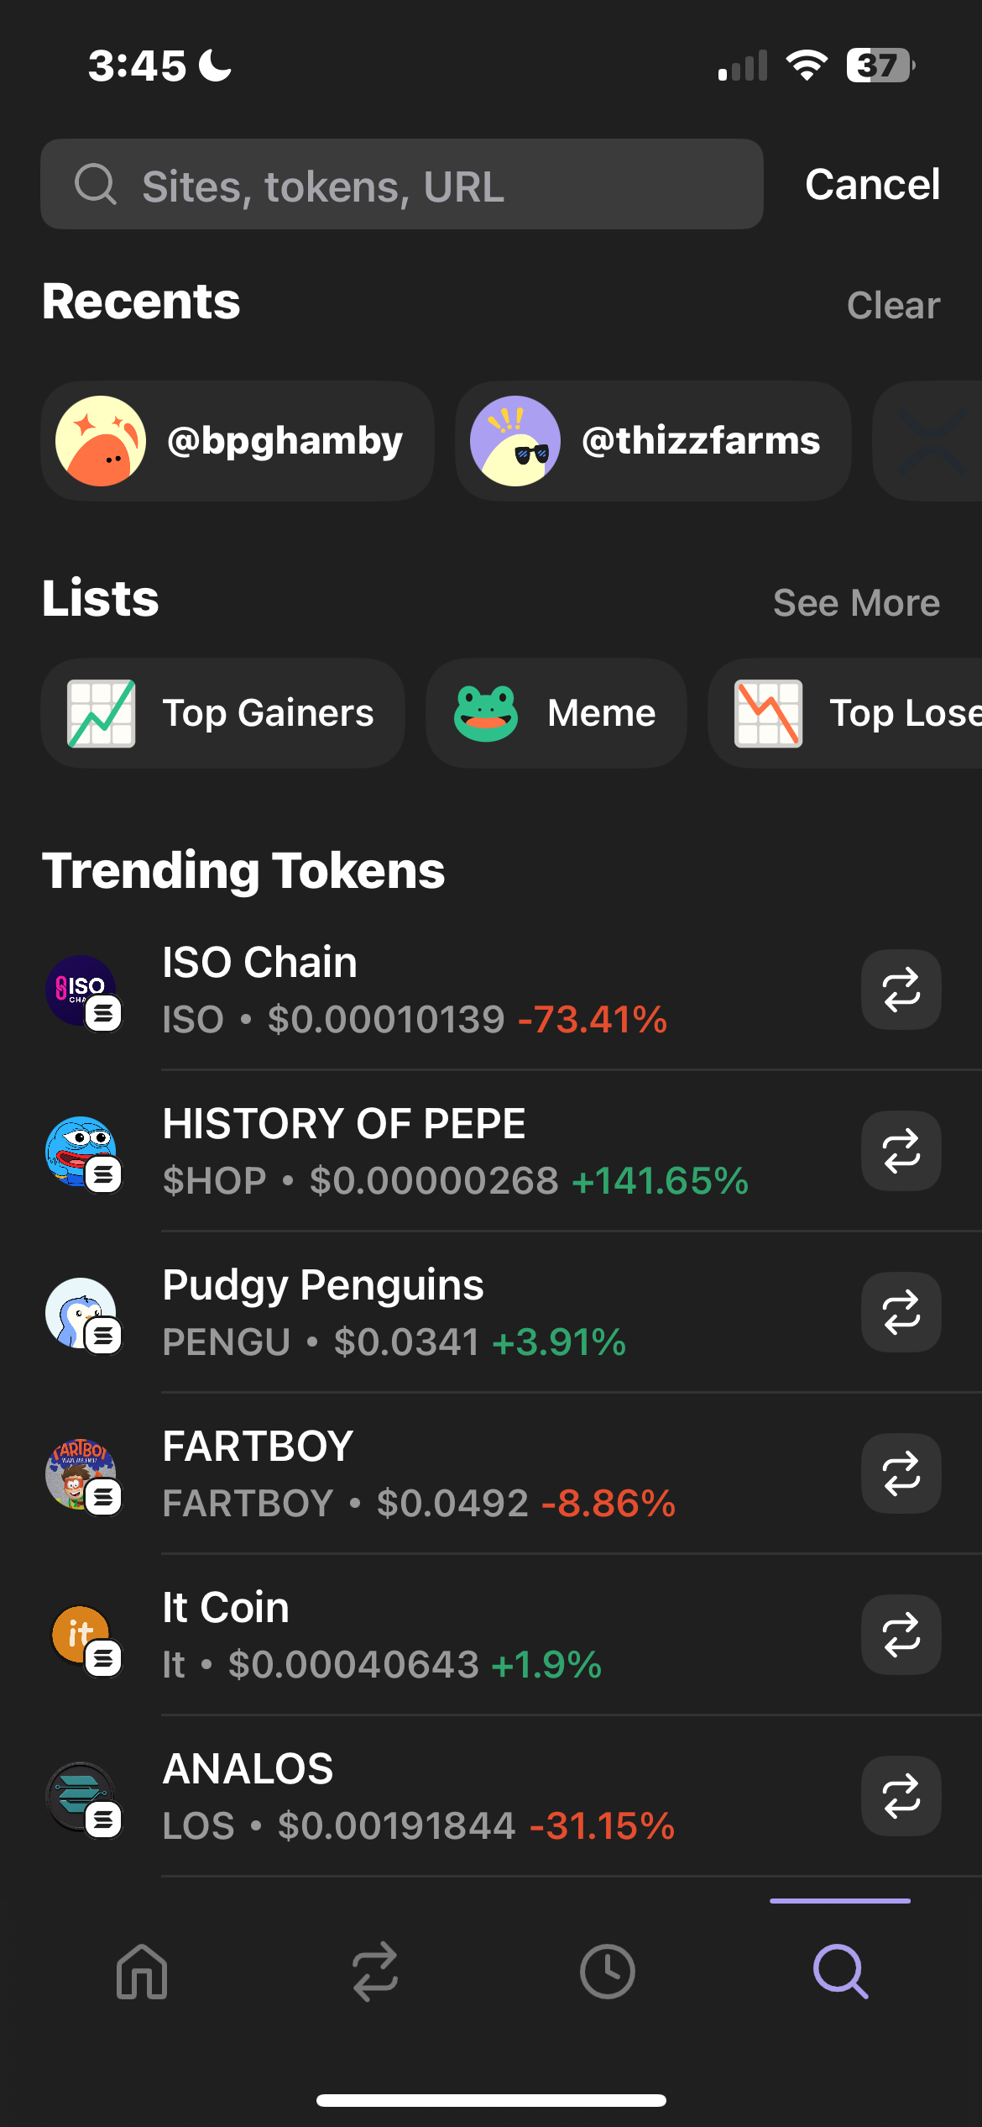Screen dimensions: 982x2127
Task: Open the Activity history clock tab
Action: [607, 1971]
